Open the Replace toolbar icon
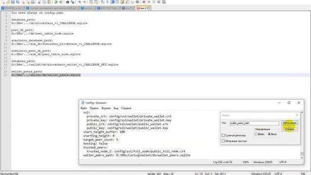Screen dimensions: 311x175 tap(72, 2)
